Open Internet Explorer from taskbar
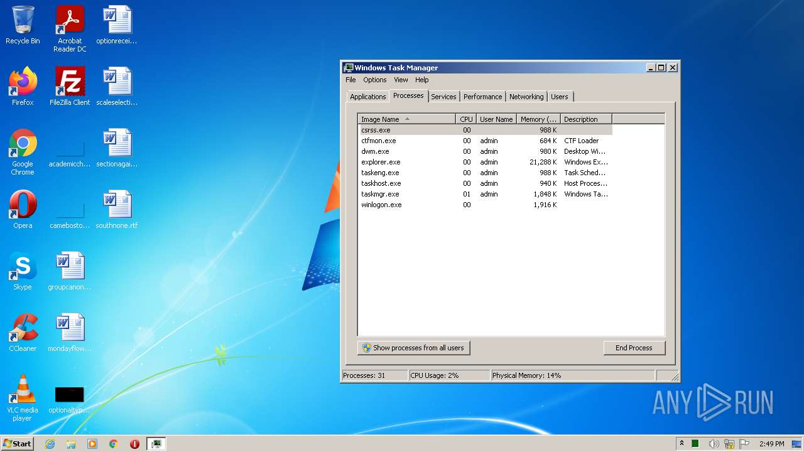Screen dimensions: 804x452 pyautogui.click(x=50, y=444)
